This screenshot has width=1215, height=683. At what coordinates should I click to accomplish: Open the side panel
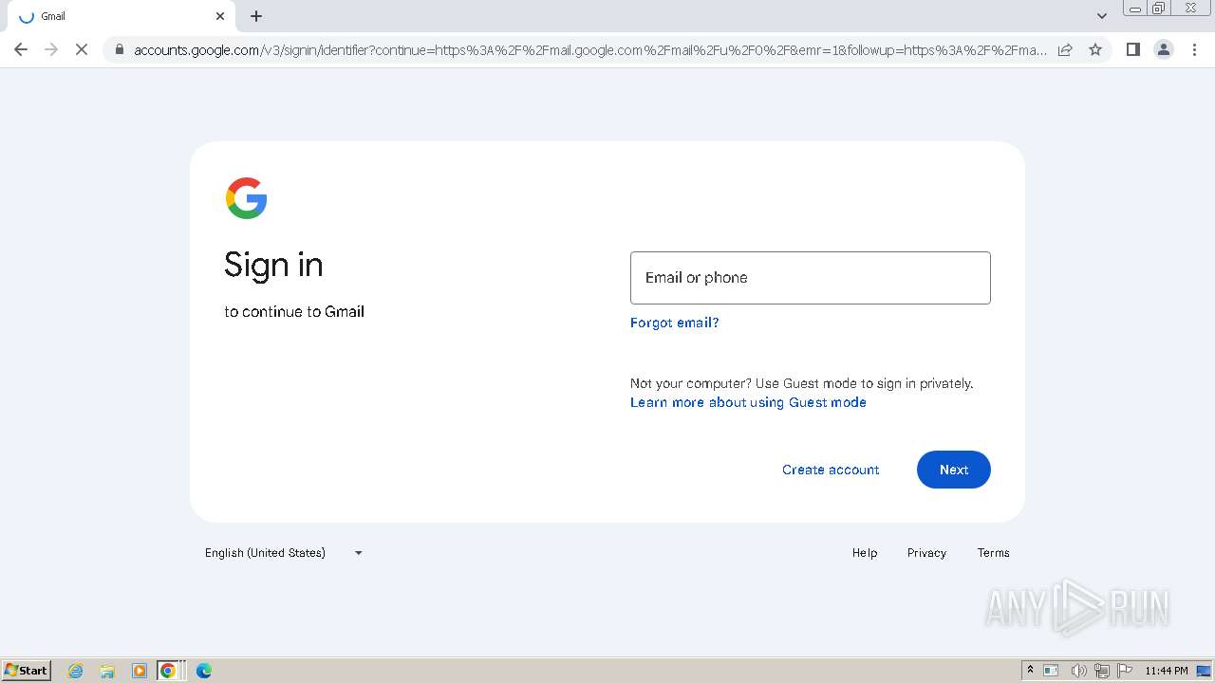coord(1132,49)
